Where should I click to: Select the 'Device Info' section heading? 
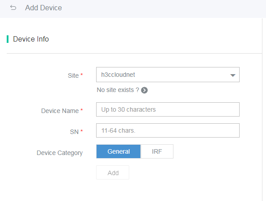(31, 39)
